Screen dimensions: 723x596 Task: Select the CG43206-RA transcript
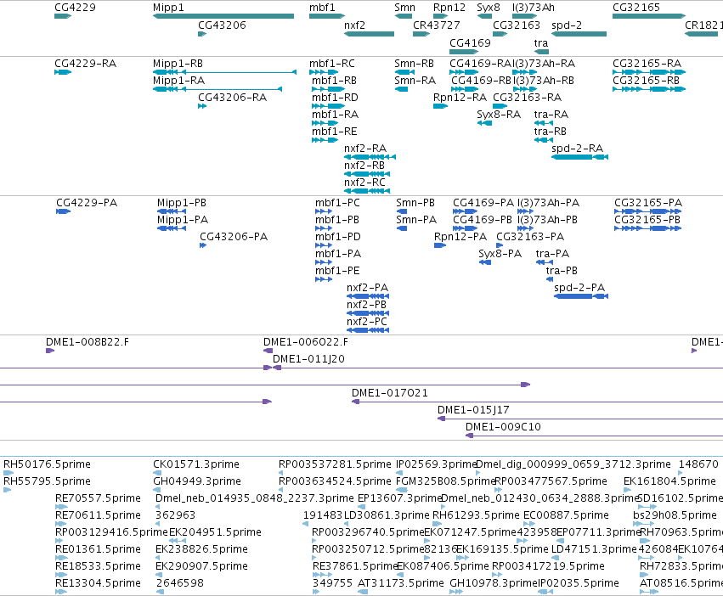coord(202,106)
